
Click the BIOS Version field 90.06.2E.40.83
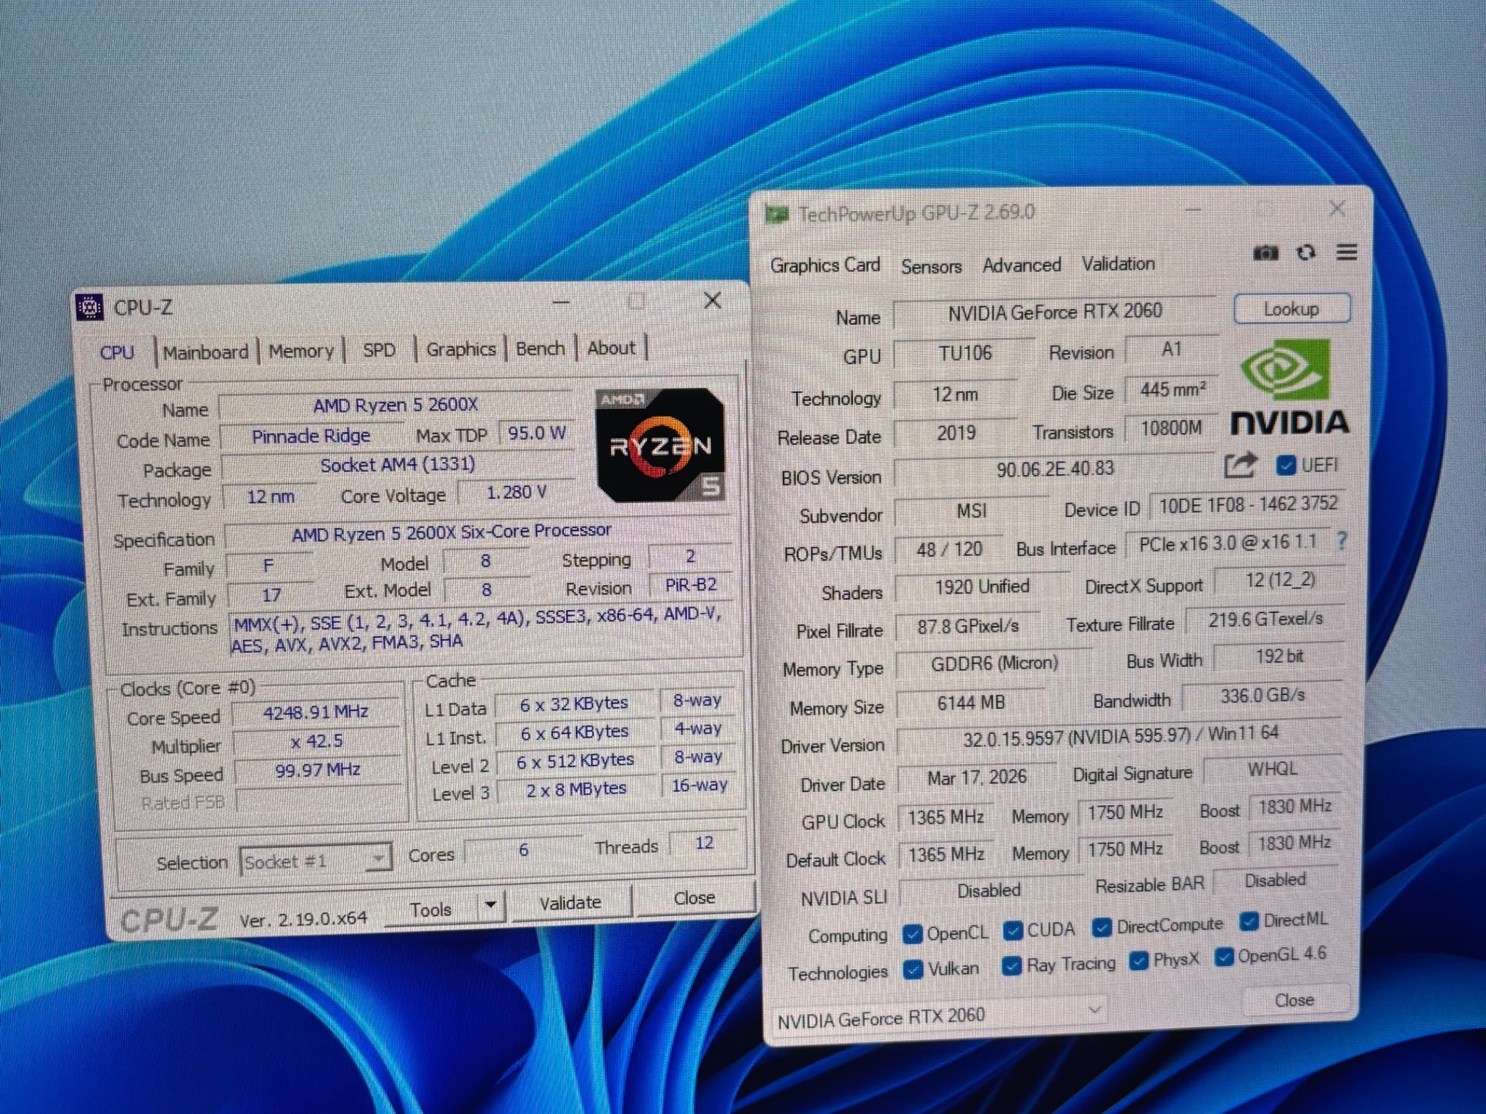click(x=1054, y=469)
